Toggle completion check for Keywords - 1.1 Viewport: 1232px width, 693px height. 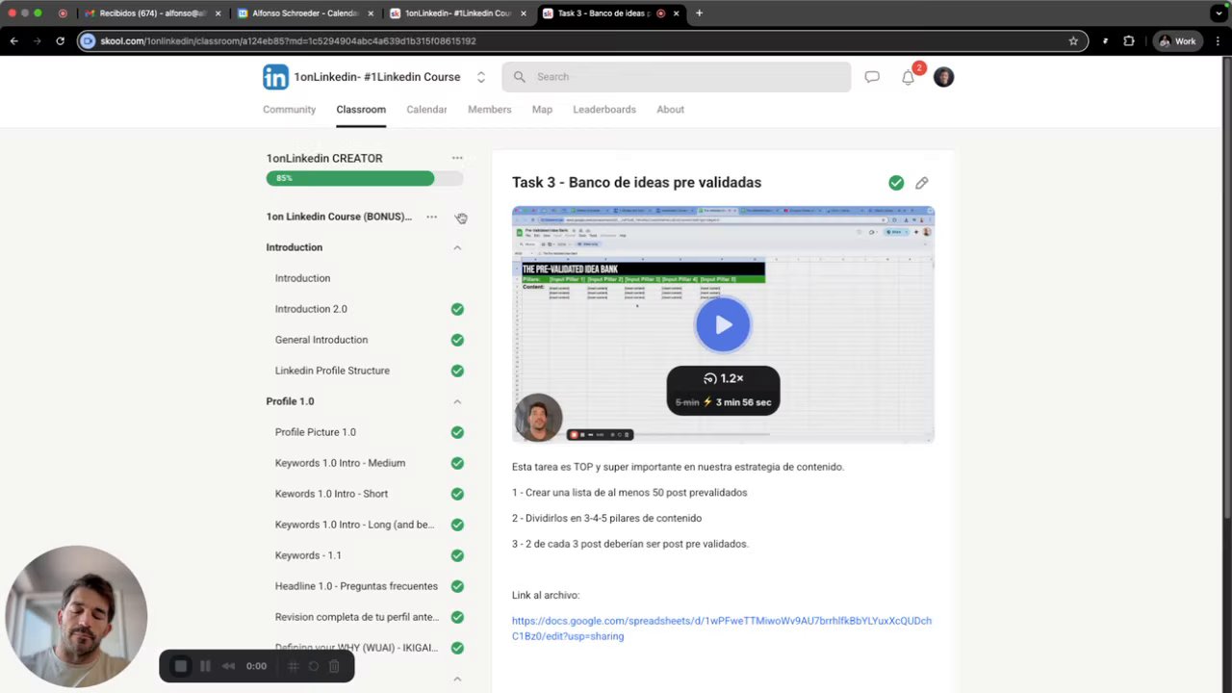click(x=457, y=555)
